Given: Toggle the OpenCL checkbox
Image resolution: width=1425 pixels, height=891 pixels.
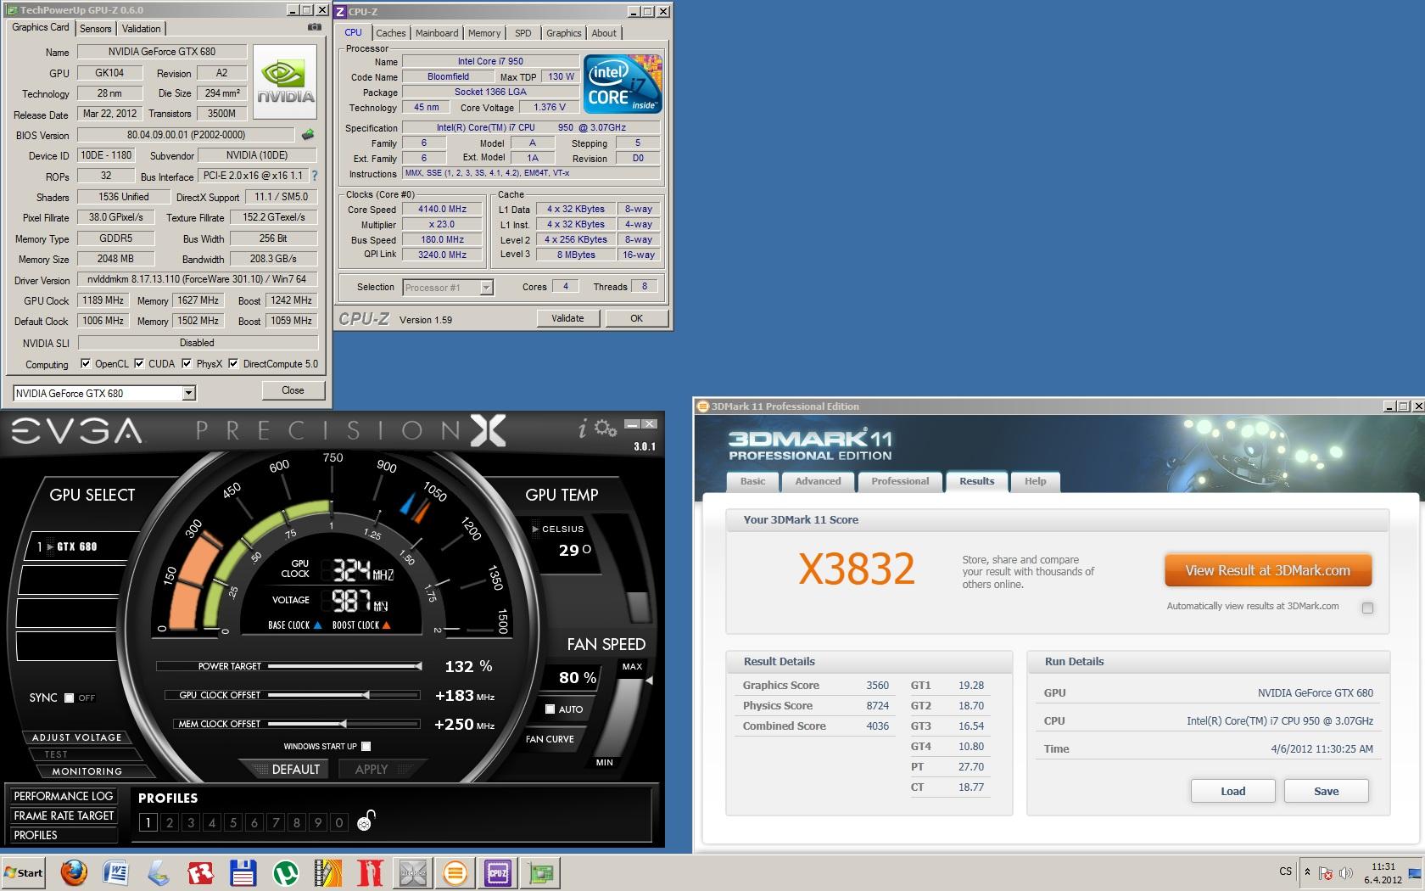Looking at the screenshot, I should tap(85, 364).
